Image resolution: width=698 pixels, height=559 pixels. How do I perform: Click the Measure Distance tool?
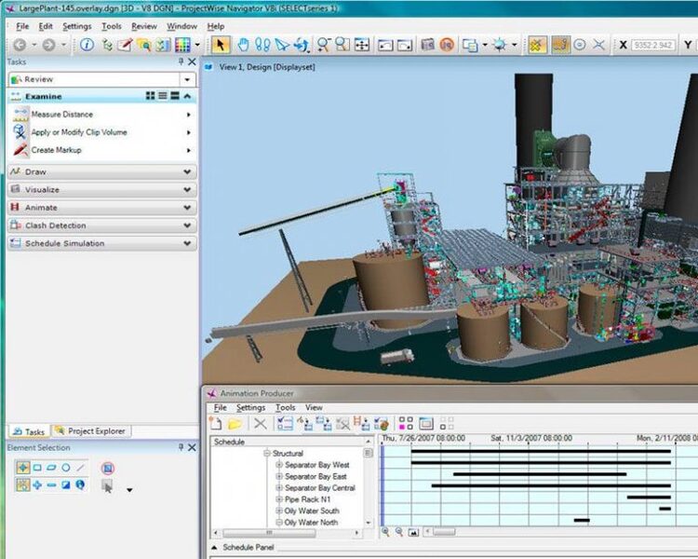[x=62, y=115]
